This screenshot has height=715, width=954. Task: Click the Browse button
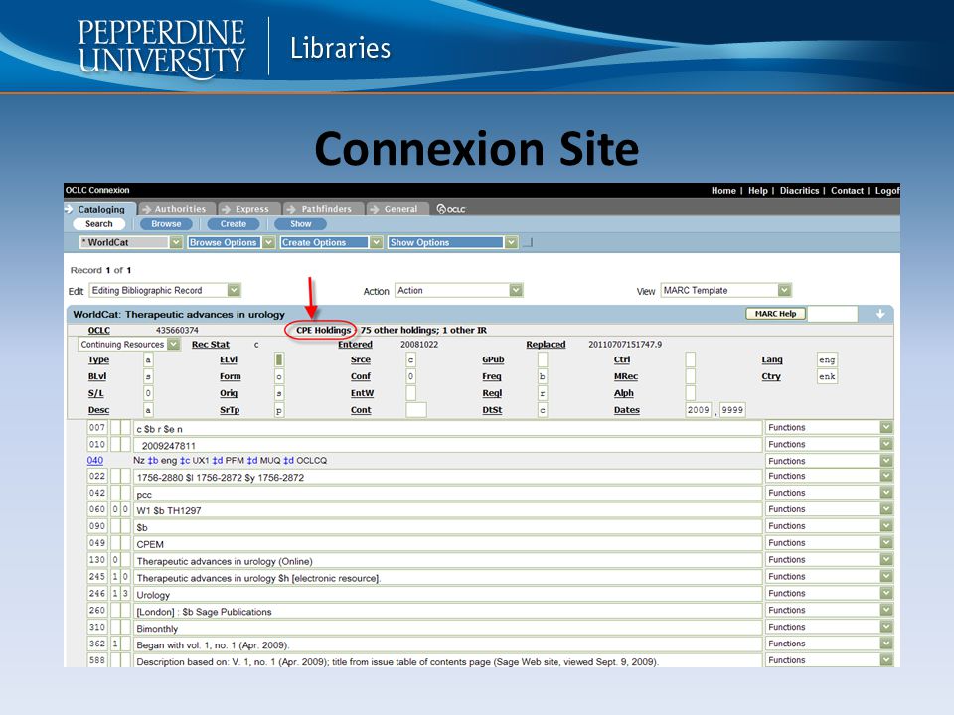[166, 224]
